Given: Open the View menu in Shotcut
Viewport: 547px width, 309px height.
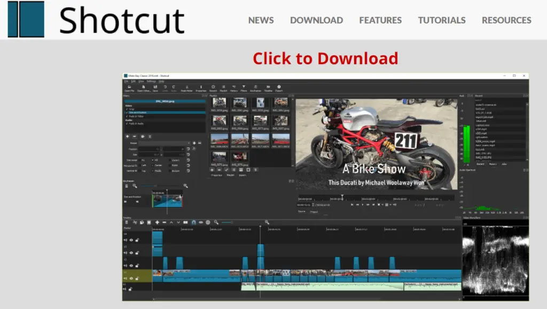Looking at the screenshot, I should click(x=141, y=81).
